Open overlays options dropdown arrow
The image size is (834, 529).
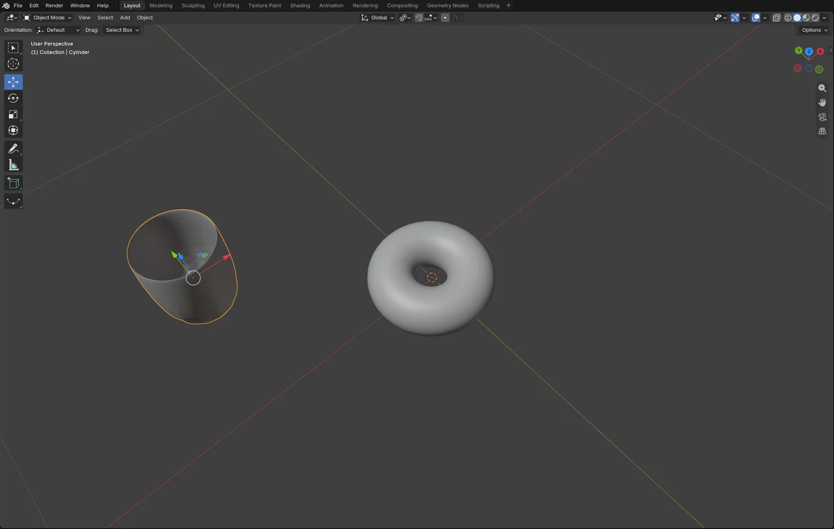pyautogui.click(x=765, y=18)
